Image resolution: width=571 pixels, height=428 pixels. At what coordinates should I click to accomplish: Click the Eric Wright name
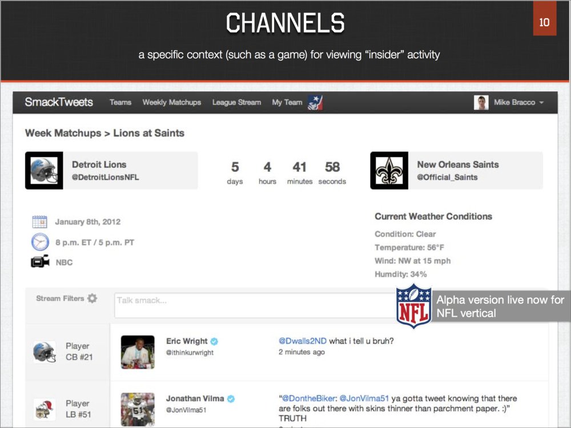pyautogui.click(x=187, y=341)
